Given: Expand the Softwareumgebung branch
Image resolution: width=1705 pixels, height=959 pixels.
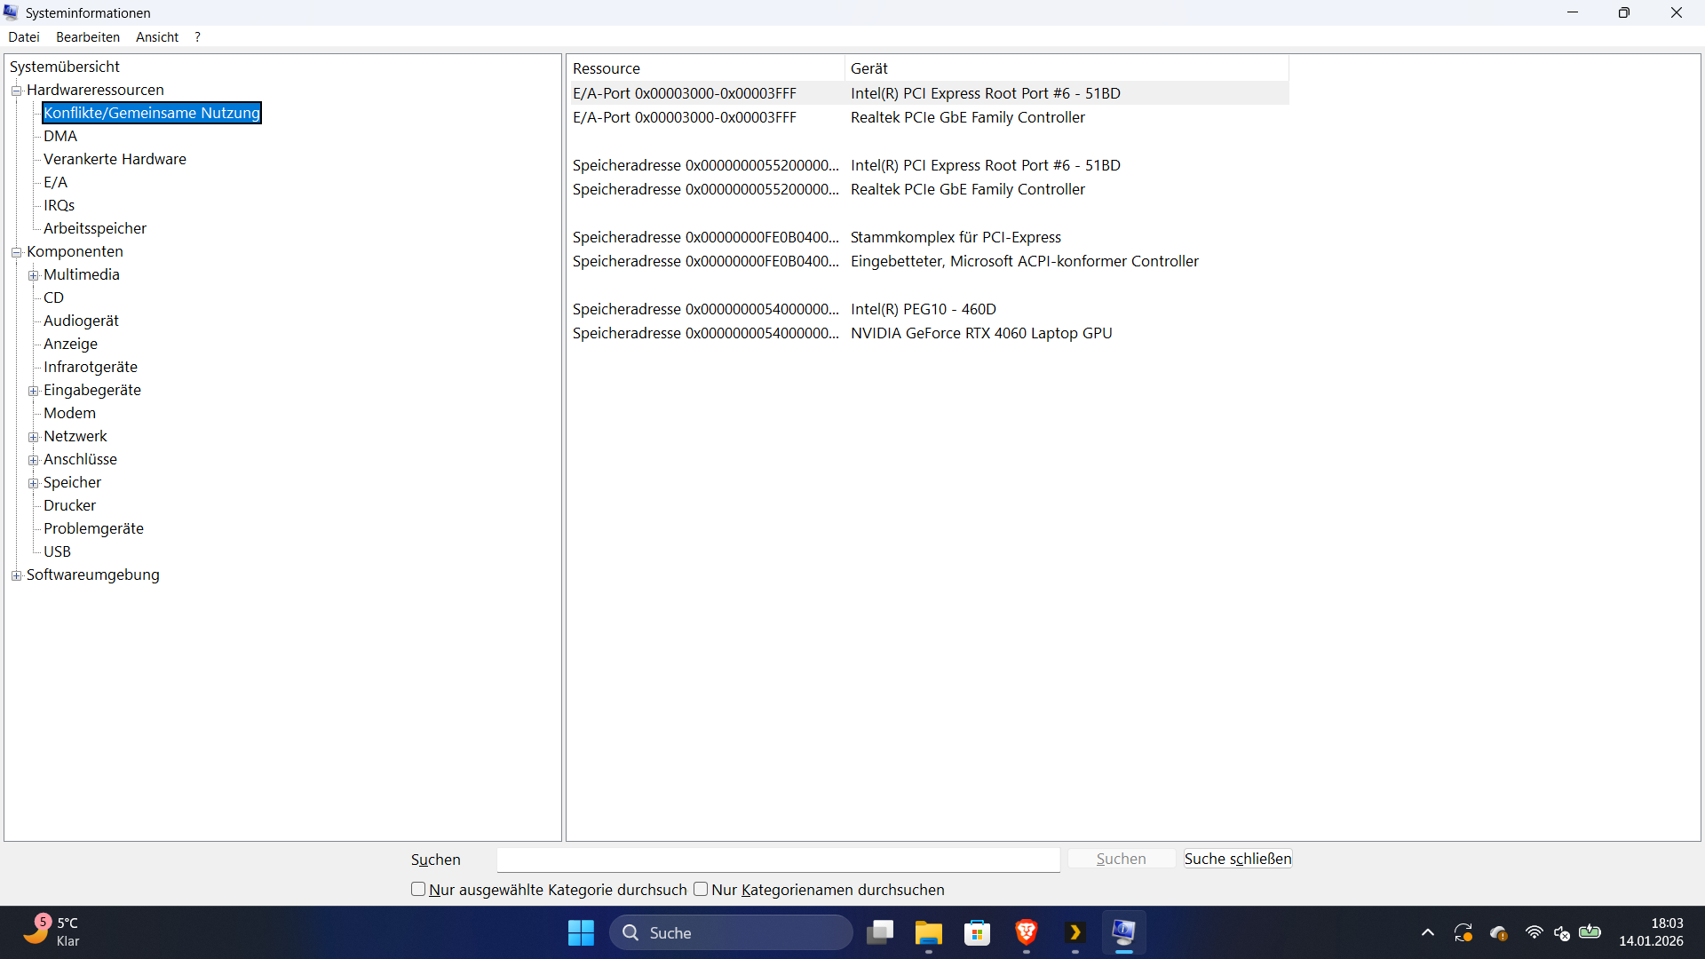Looking at the screenshot, I should (x=16, y=575).
